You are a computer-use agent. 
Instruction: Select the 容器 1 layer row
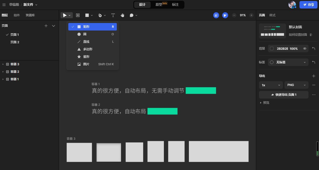click(x=29, y=79)
